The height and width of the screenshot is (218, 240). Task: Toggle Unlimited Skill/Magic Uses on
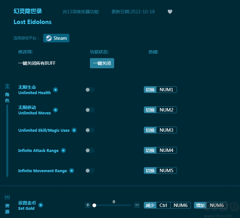coord(90,130)
